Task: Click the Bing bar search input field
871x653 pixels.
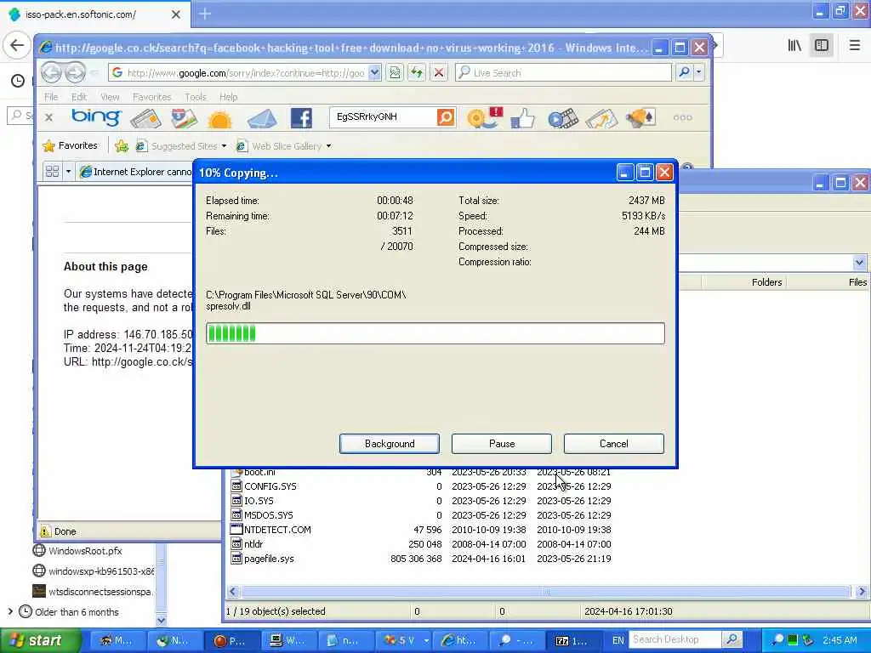Action: pos(384,117)
